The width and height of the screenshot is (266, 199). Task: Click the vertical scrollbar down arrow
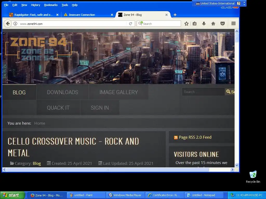click(x=237, y=165)
